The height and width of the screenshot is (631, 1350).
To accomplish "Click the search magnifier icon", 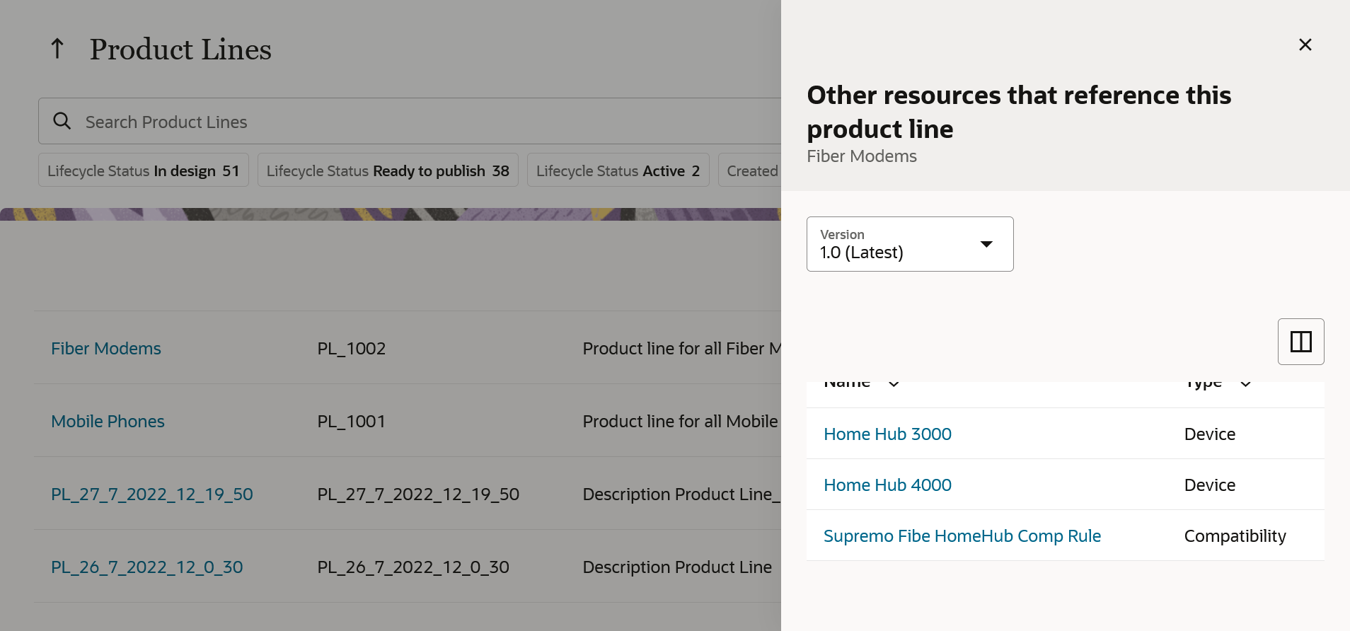I will (62, 121).
